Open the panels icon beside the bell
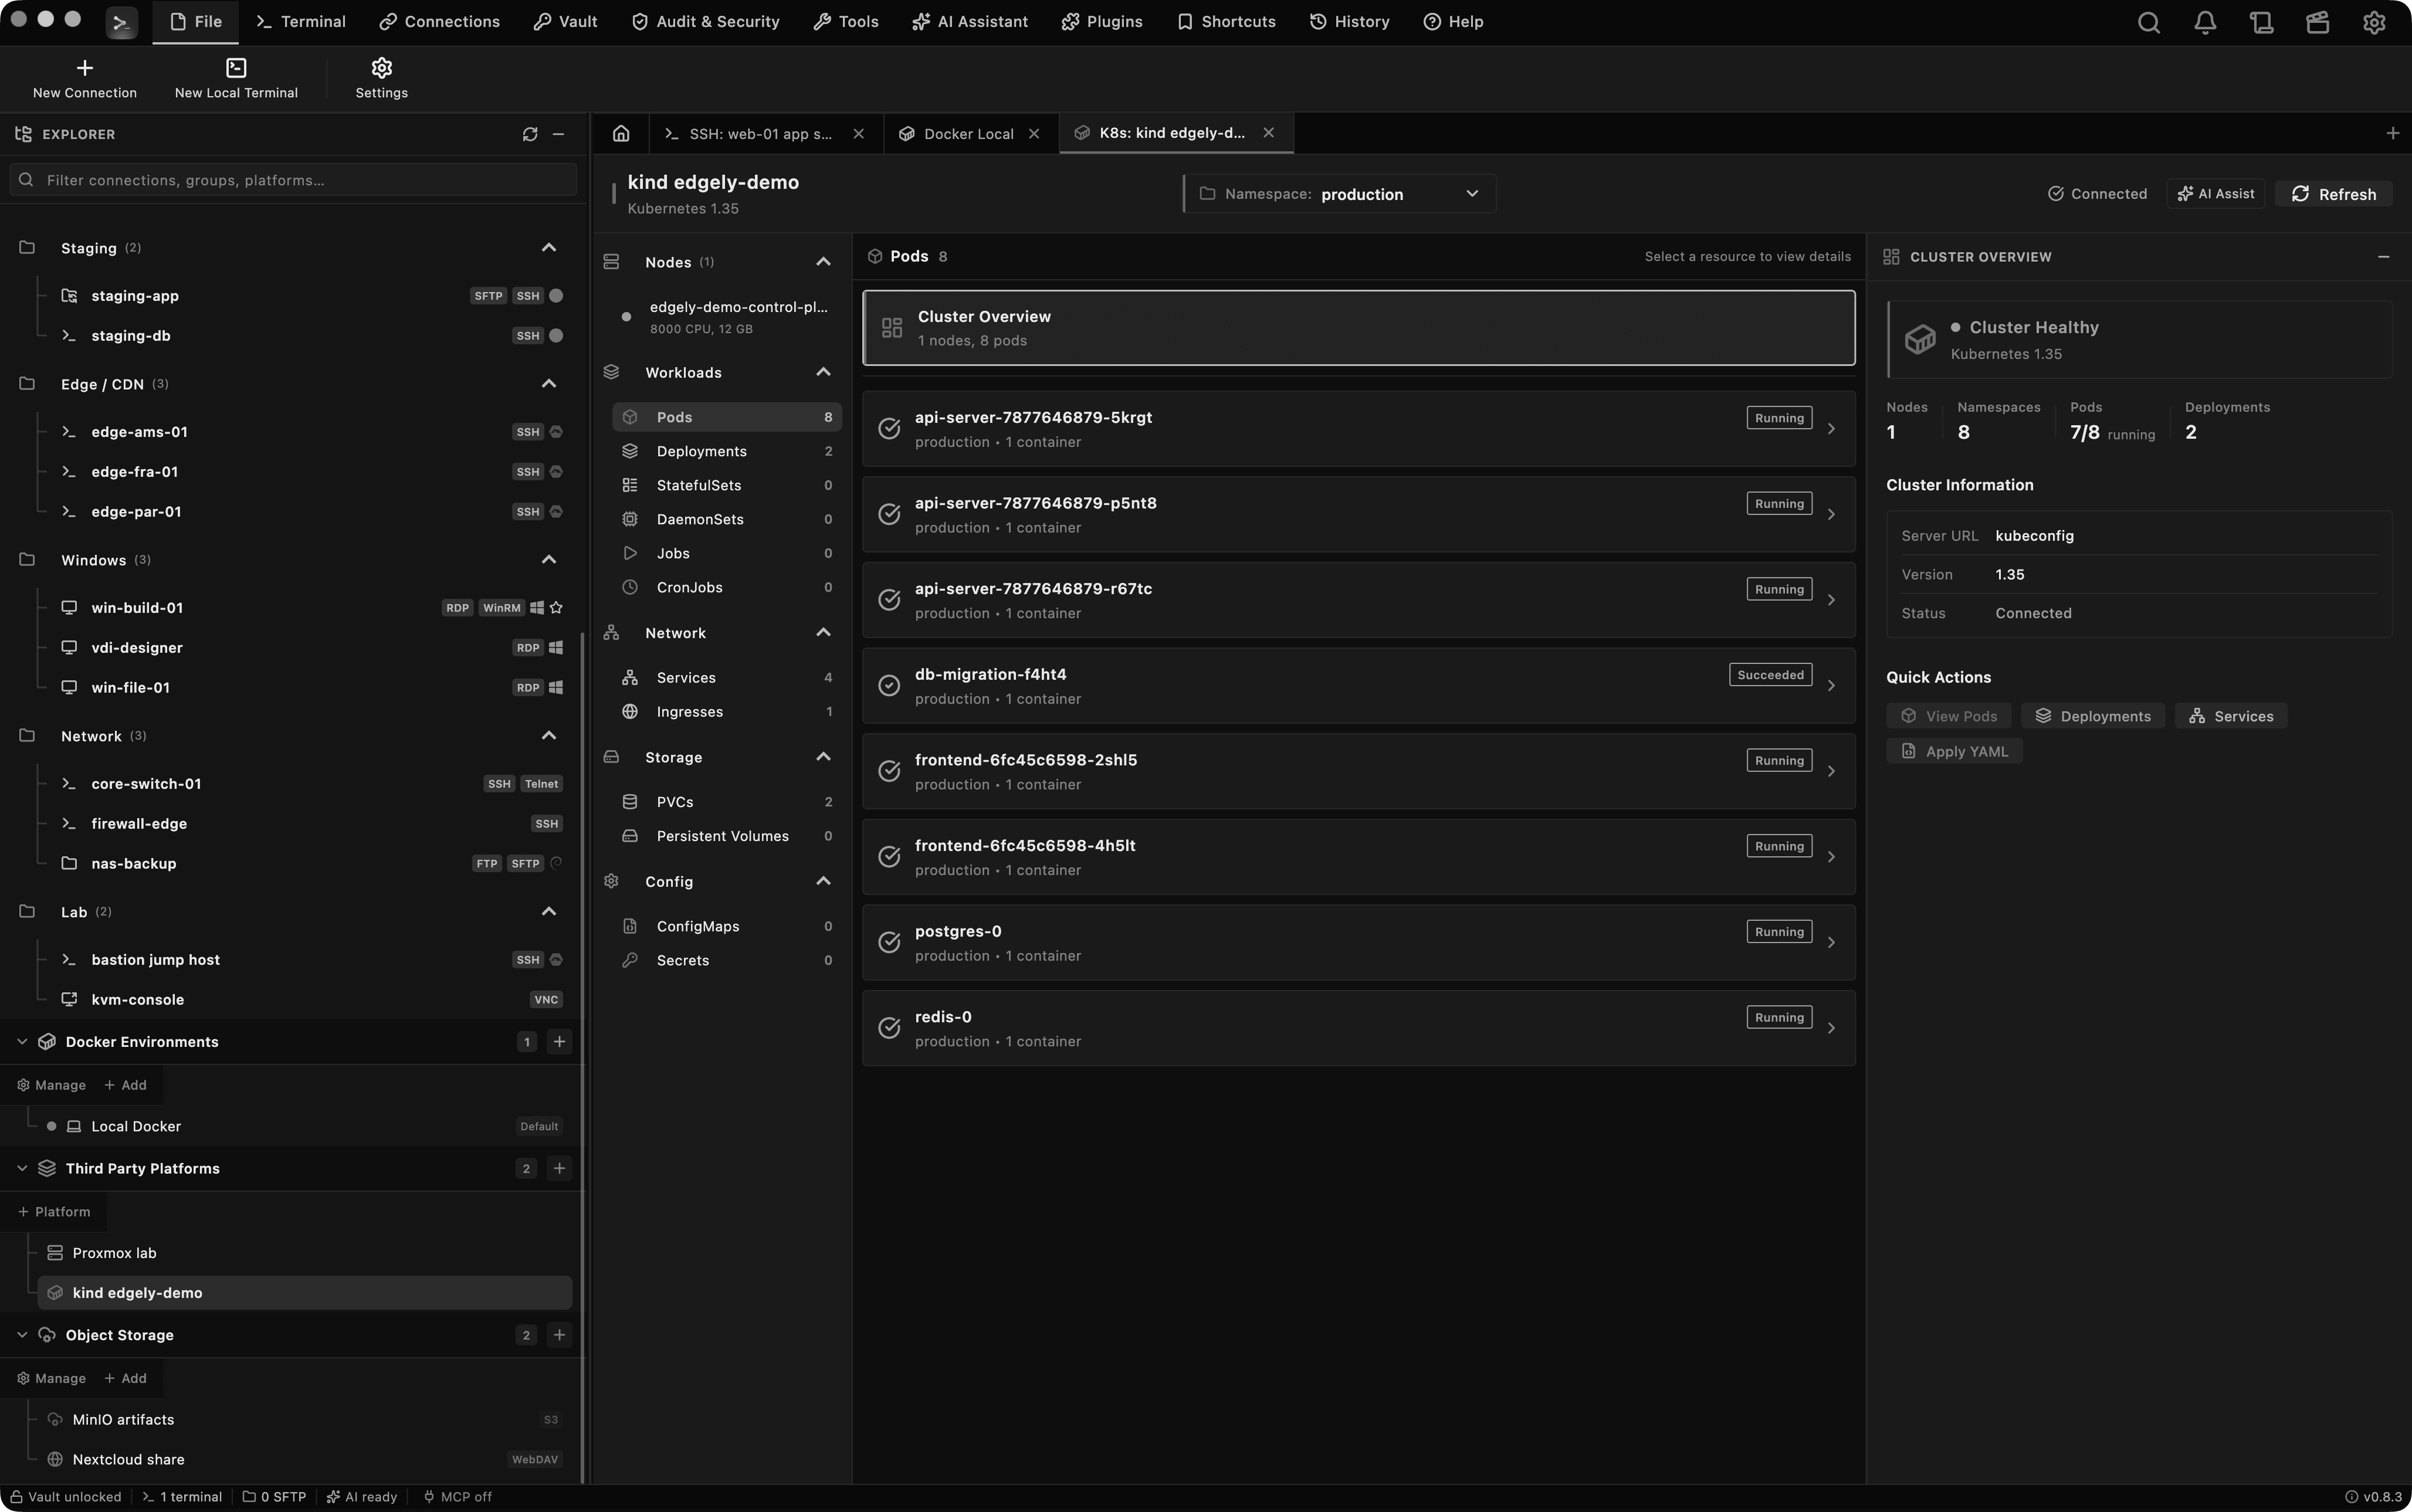This screenshot has width=2412, height=1512. tap(2261, 22)
